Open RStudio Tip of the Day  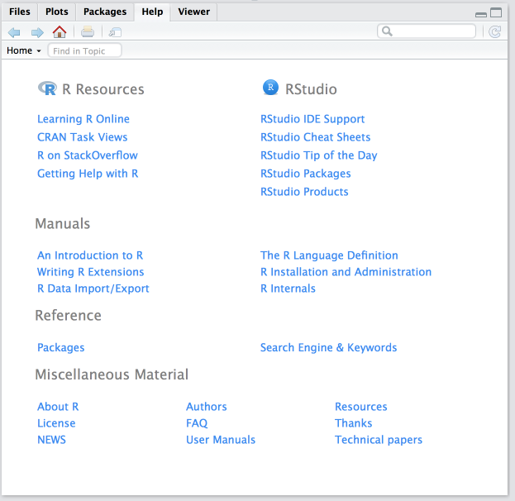[x=318, y=155]
